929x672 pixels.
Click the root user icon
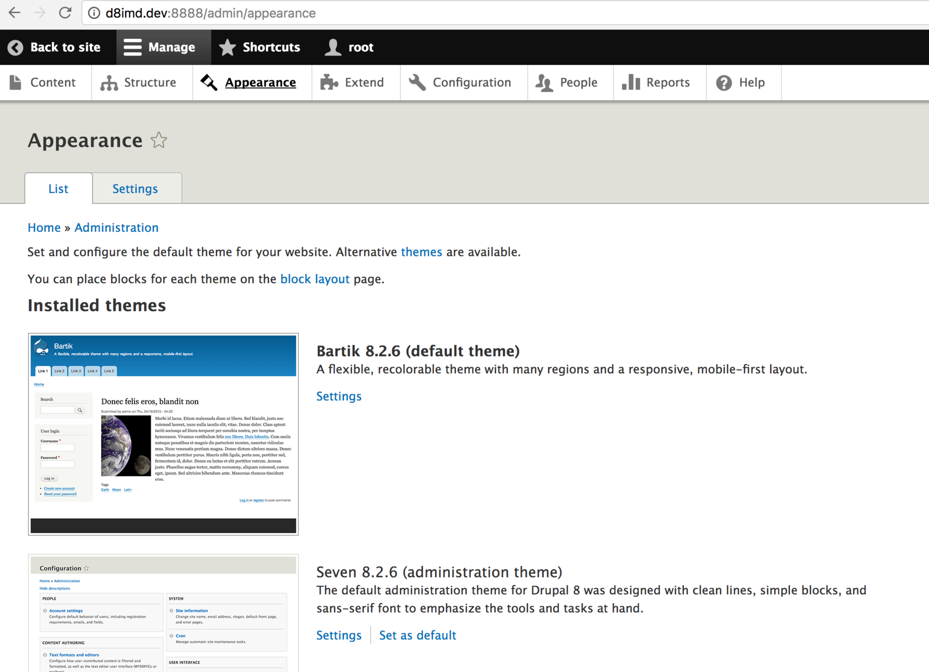(x=333, y=47)
